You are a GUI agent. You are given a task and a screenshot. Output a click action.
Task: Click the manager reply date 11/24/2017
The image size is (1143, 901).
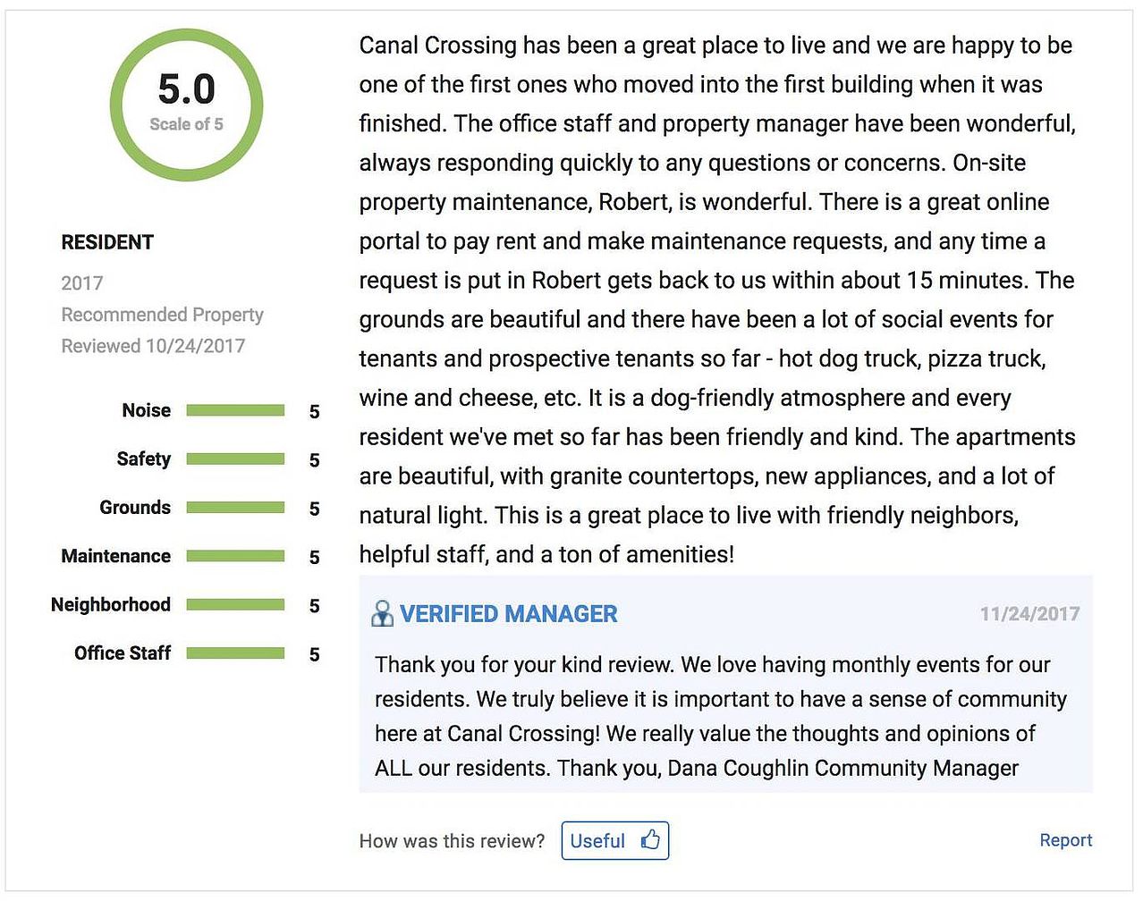1029,614
